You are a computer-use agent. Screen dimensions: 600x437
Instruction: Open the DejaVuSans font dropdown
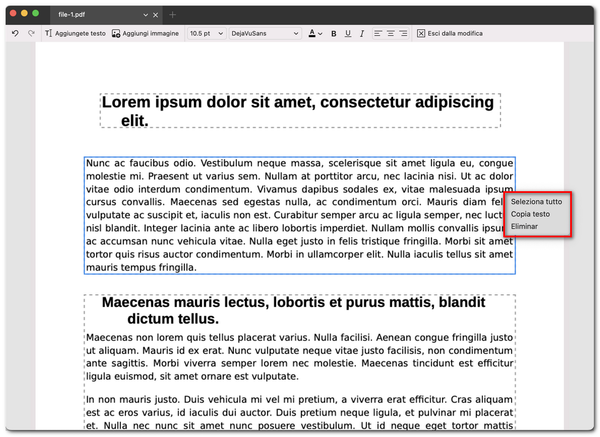265,33
